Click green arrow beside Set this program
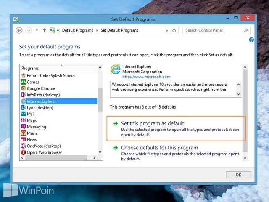This screenshot has height=202, width=269. [116, 123]
